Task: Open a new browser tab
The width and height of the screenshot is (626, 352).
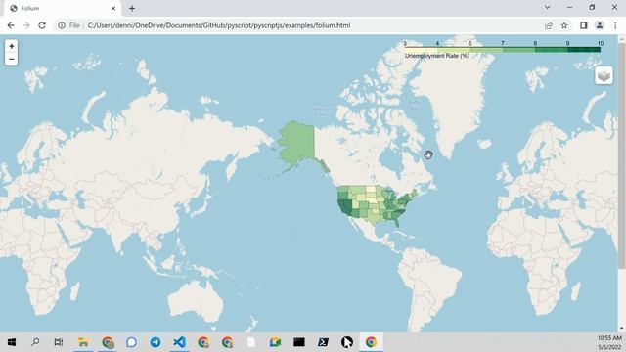Action: (x=132, y=9)
